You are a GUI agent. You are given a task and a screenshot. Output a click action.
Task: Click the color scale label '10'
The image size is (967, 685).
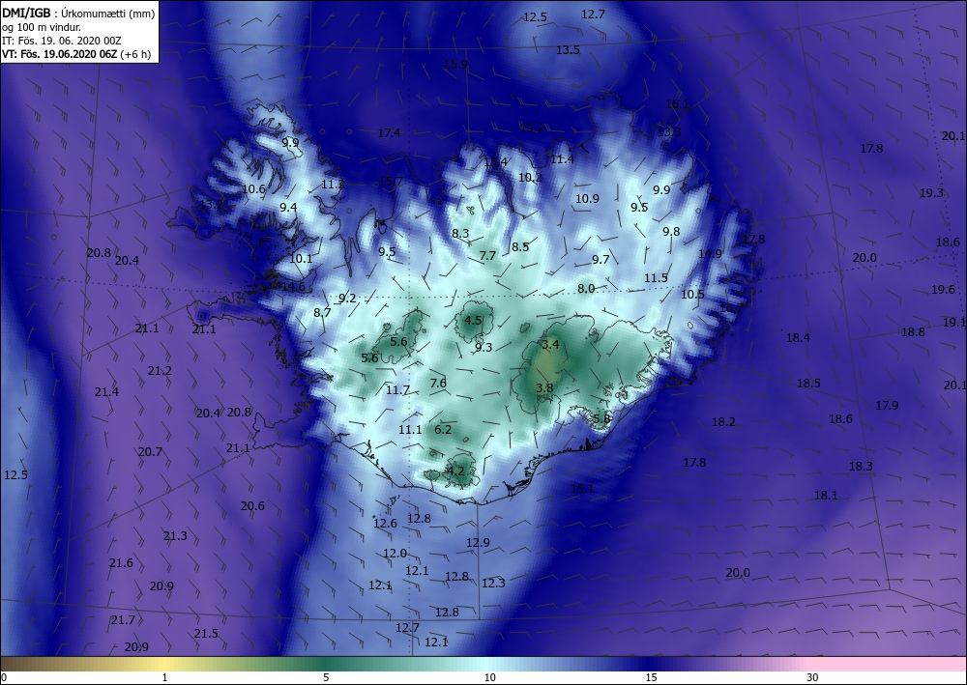[x=489, y=677]
